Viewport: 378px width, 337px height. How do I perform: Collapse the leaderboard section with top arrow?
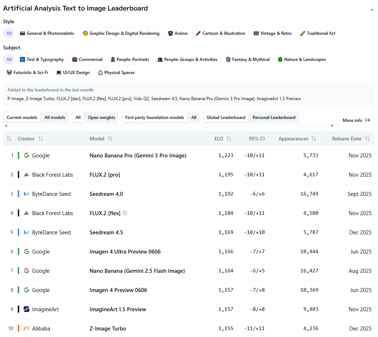click(x=371, y=9)
